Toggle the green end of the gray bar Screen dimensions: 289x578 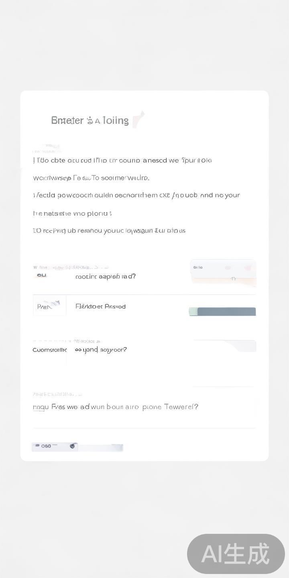tap(193, 311)
